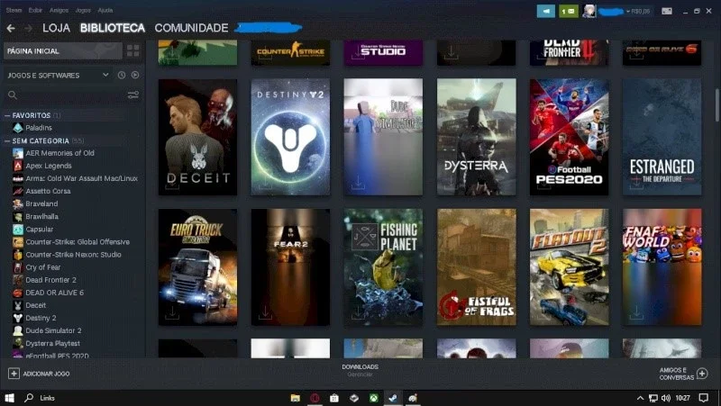Open the Windows Start menu

click(9, 398)
